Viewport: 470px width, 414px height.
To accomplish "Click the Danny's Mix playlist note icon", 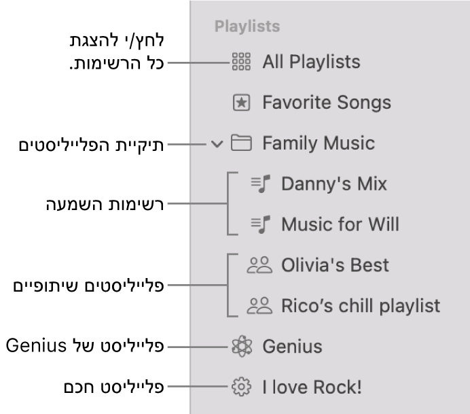I will pos(260,184).
